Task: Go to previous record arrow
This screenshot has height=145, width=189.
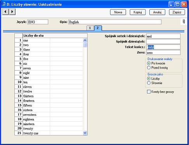Action: (x=5, y=12)
